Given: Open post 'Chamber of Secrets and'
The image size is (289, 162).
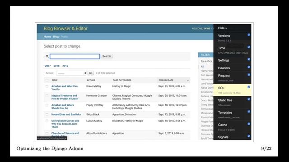Looking at the screenshot, I should pyautogui.click(x=65, y=133).
